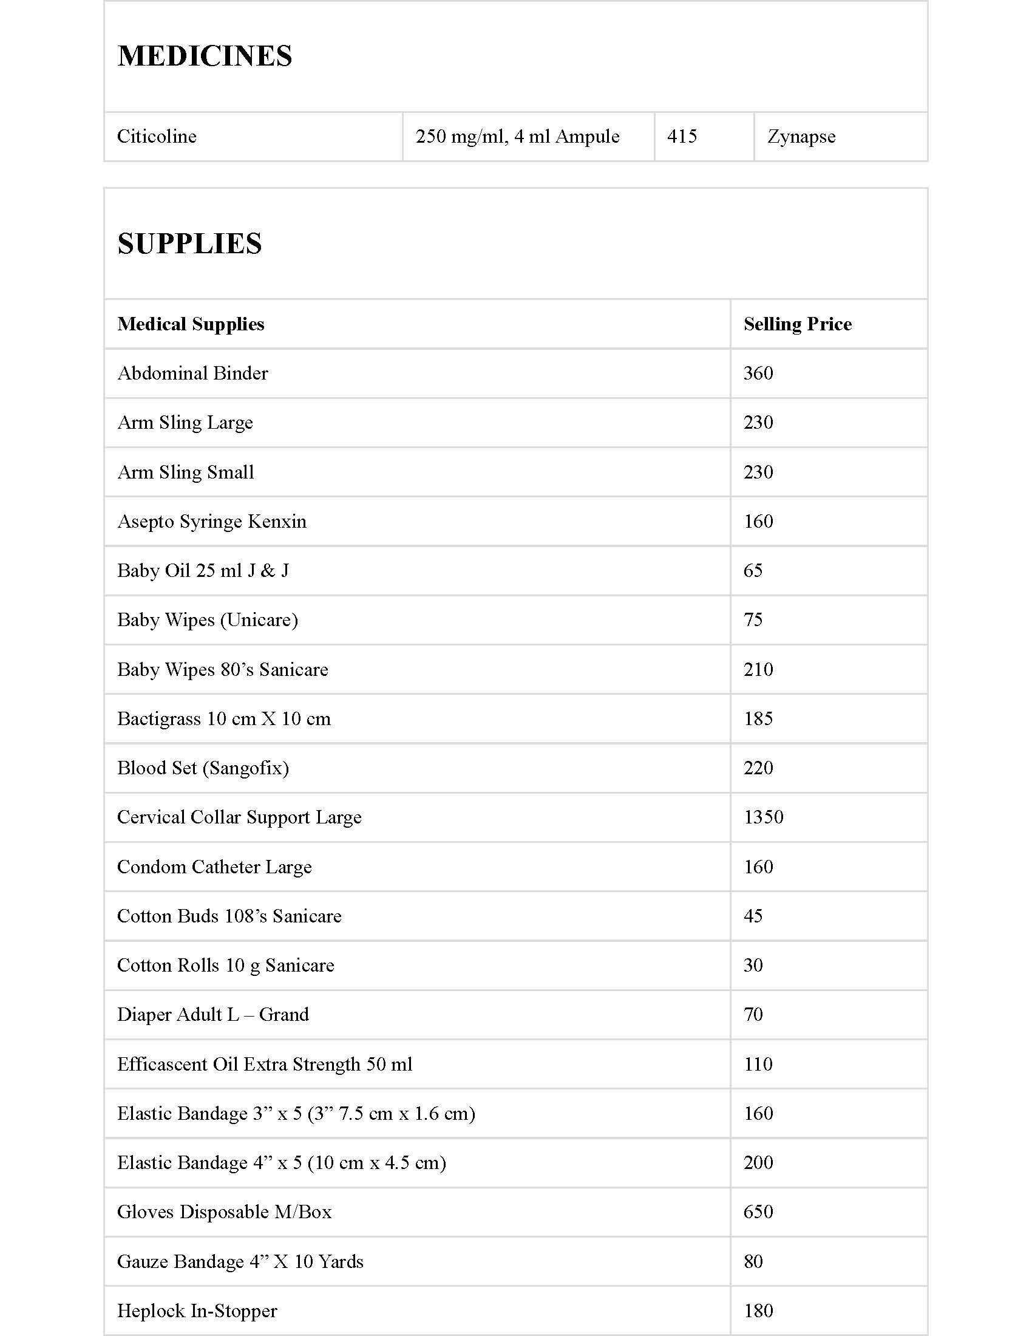Select the Abdominal Binder row text
This screenshot has height=1336, width=1032.
tap(192, 373)
